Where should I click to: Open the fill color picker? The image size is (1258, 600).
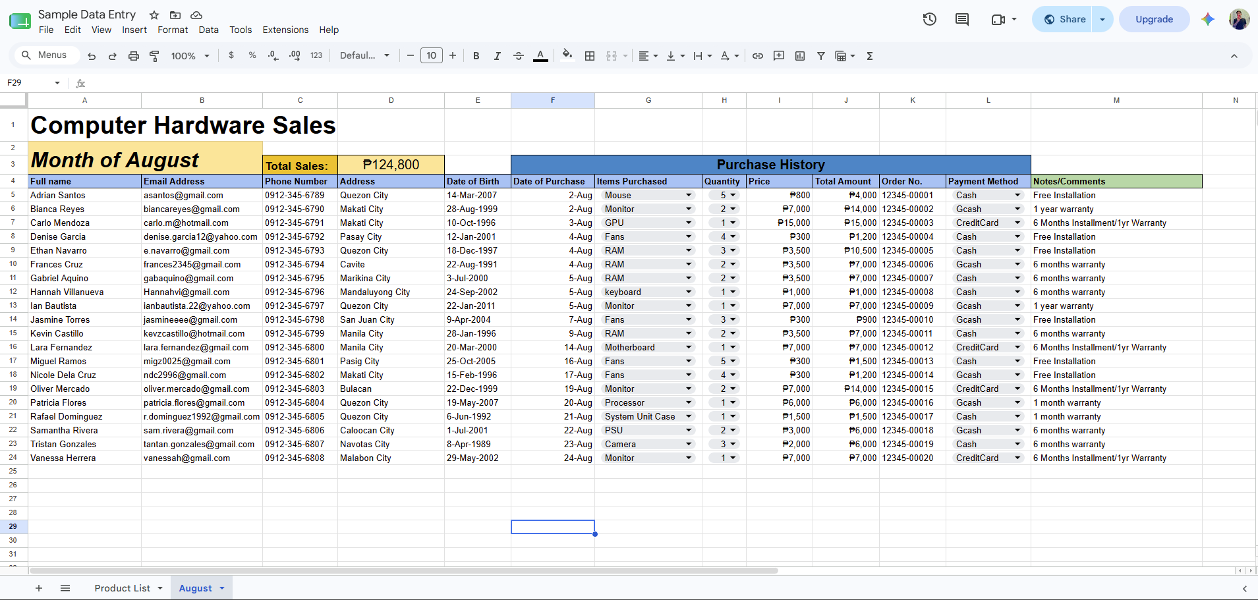pos(567,55)
